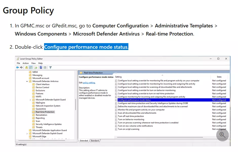Click the horizontal scrollbar under the settings list
Screen dimensions: 238x152
coord(160,137)
